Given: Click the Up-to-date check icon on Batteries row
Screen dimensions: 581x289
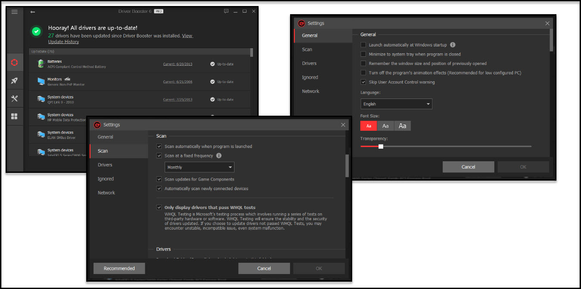Looking at the screenshot, I should pos(212,64).
